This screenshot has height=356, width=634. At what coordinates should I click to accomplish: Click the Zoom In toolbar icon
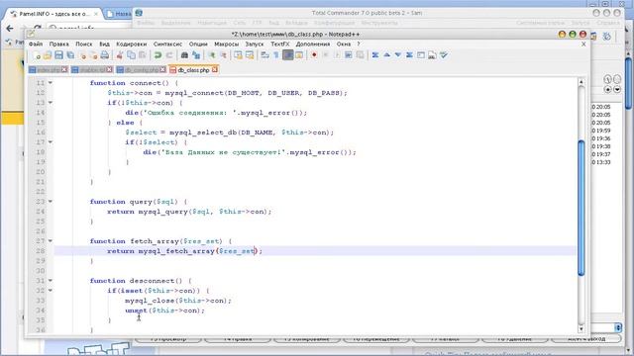coord(211,55)
